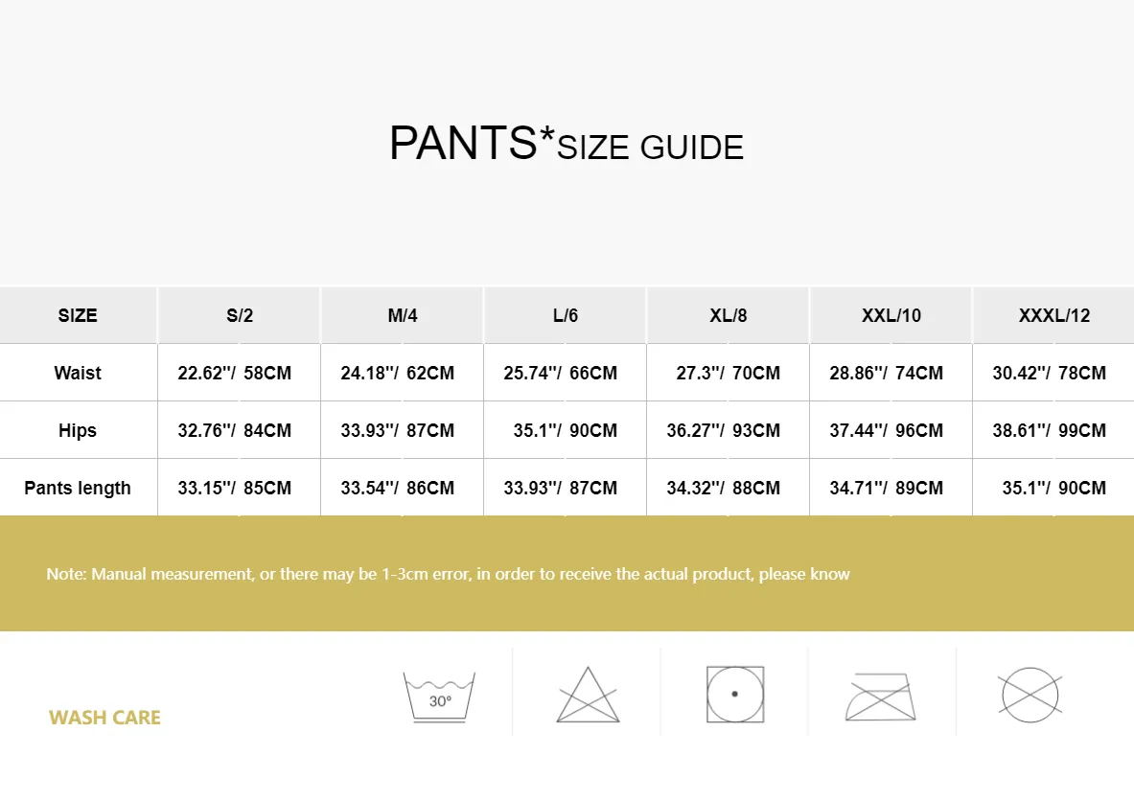The image size is (1134, 800).
Task: Click the Waist row label
Action: tap(78, 373)
